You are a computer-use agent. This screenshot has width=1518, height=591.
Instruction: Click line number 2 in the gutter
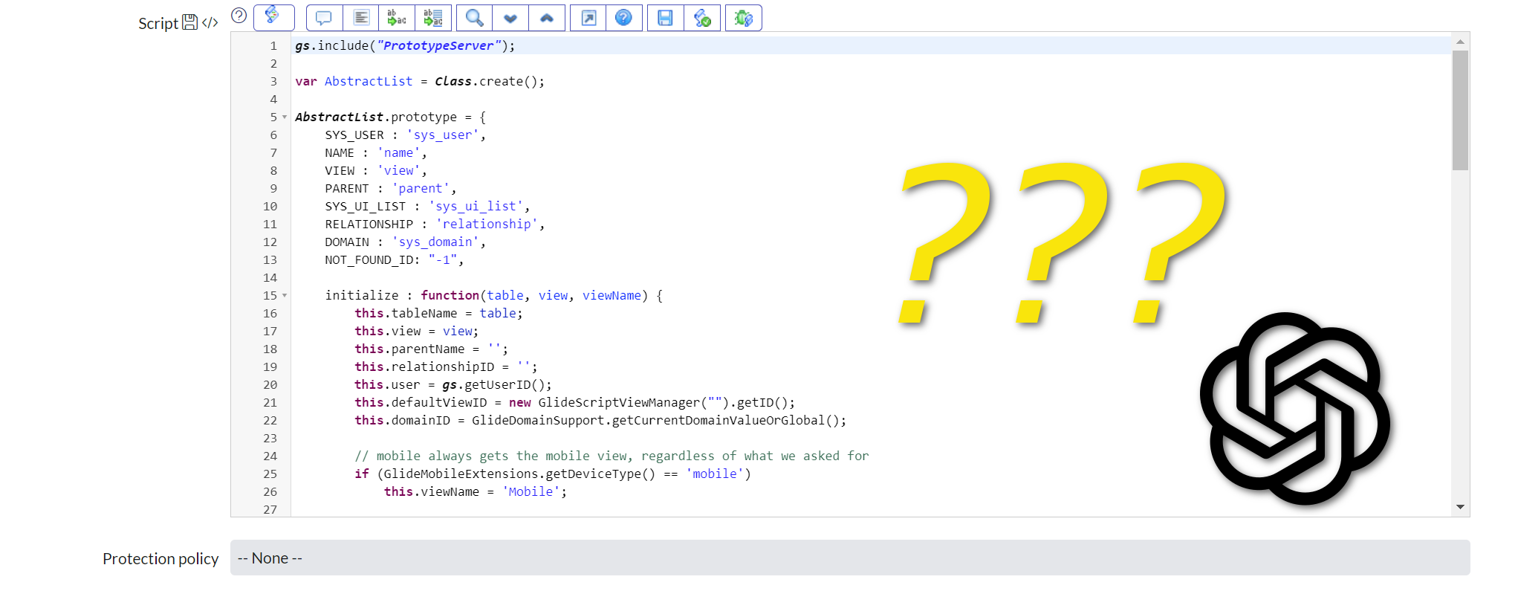273,64
